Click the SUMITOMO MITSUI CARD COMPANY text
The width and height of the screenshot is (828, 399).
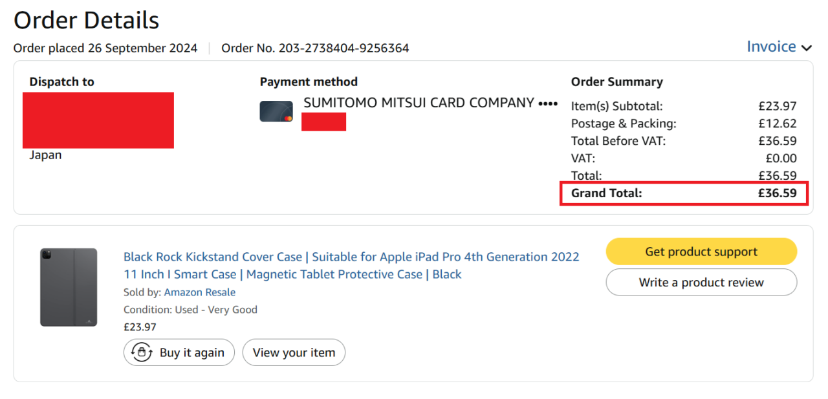tap(419, 103)
